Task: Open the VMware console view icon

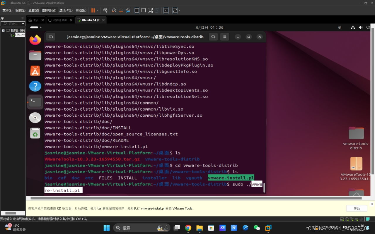Action: (166, 10)
